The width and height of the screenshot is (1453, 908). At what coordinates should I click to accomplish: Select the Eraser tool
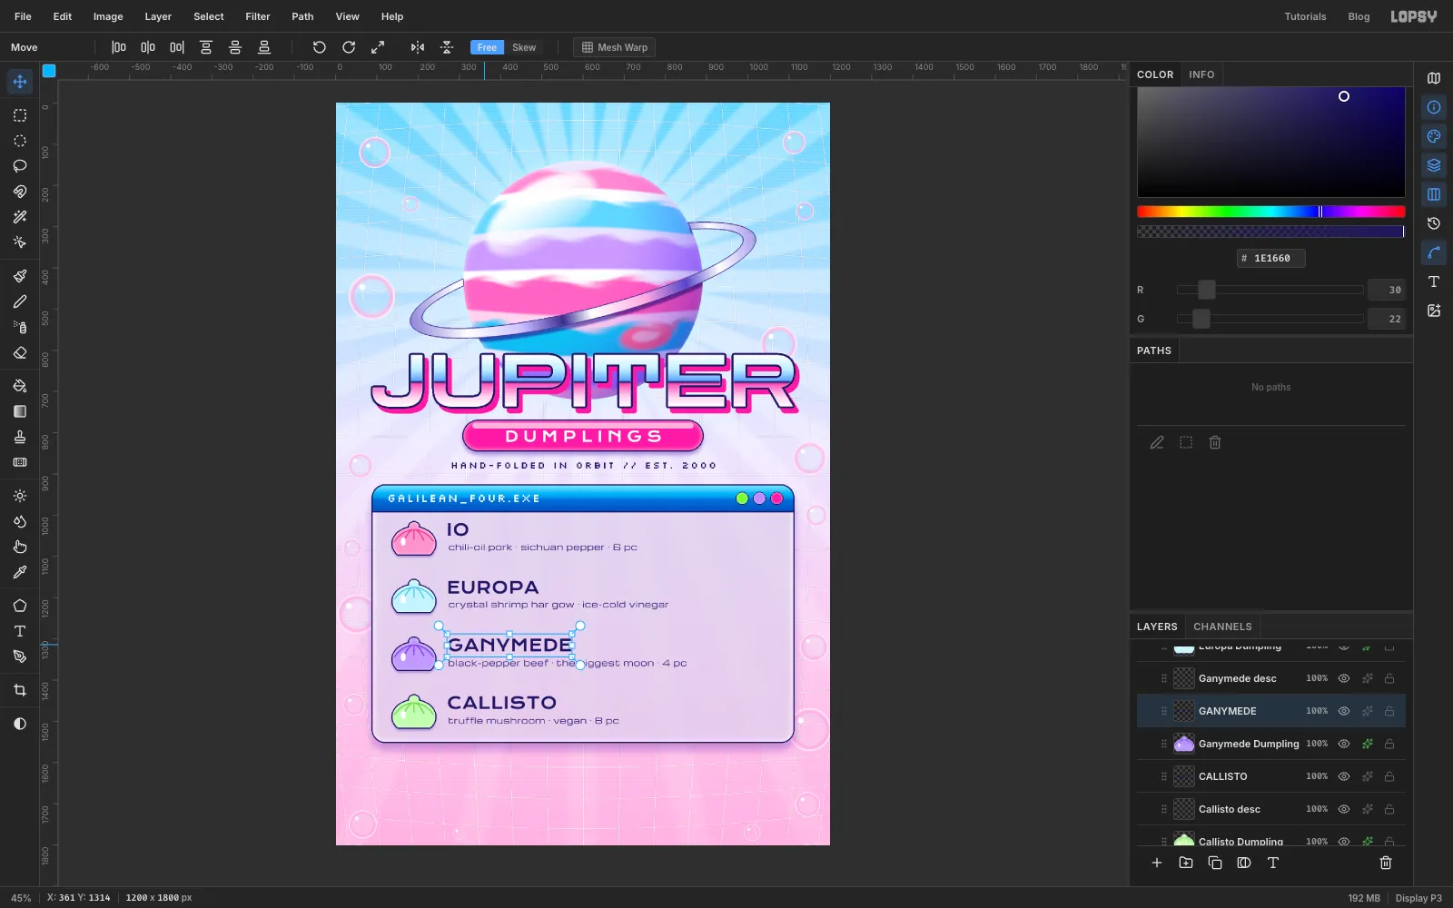tap(20, 352)
